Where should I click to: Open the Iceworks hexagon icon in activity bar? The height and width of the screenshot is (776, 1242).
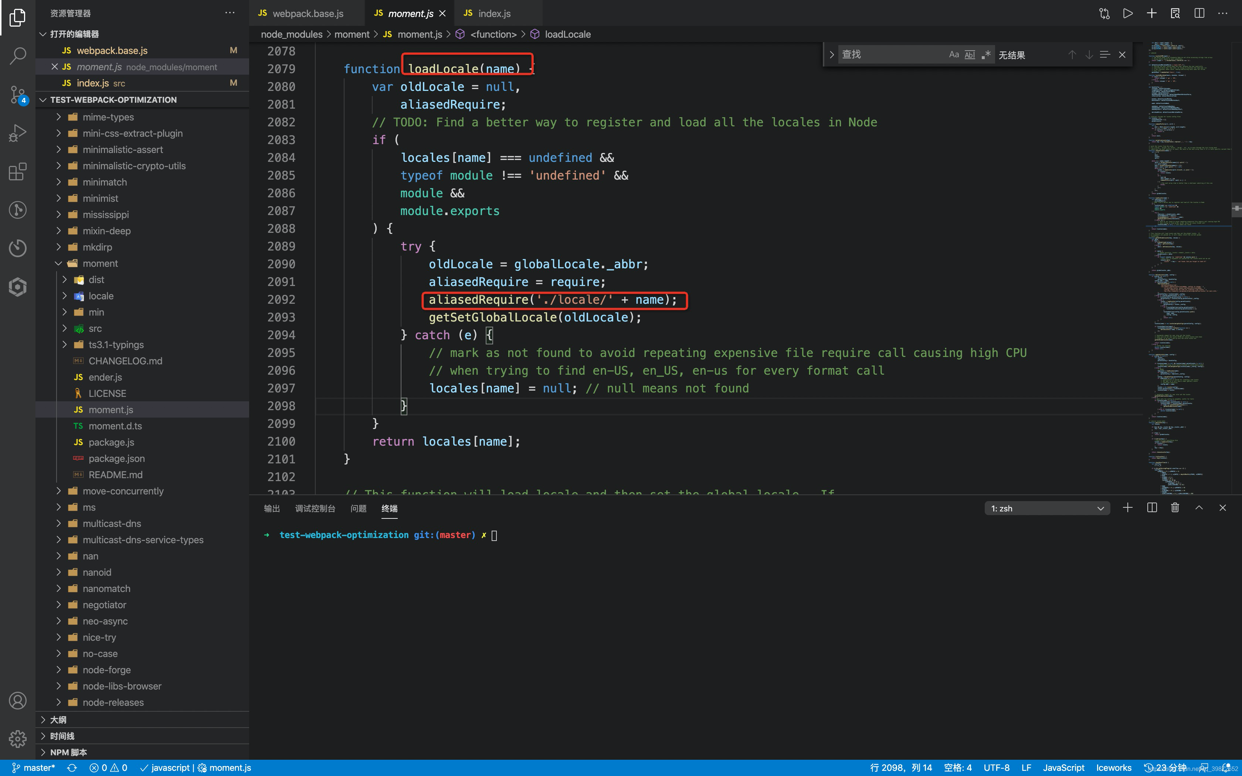point(17,287)
